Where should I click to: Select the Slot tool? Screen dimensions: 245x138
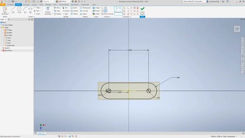click(30, 10)
